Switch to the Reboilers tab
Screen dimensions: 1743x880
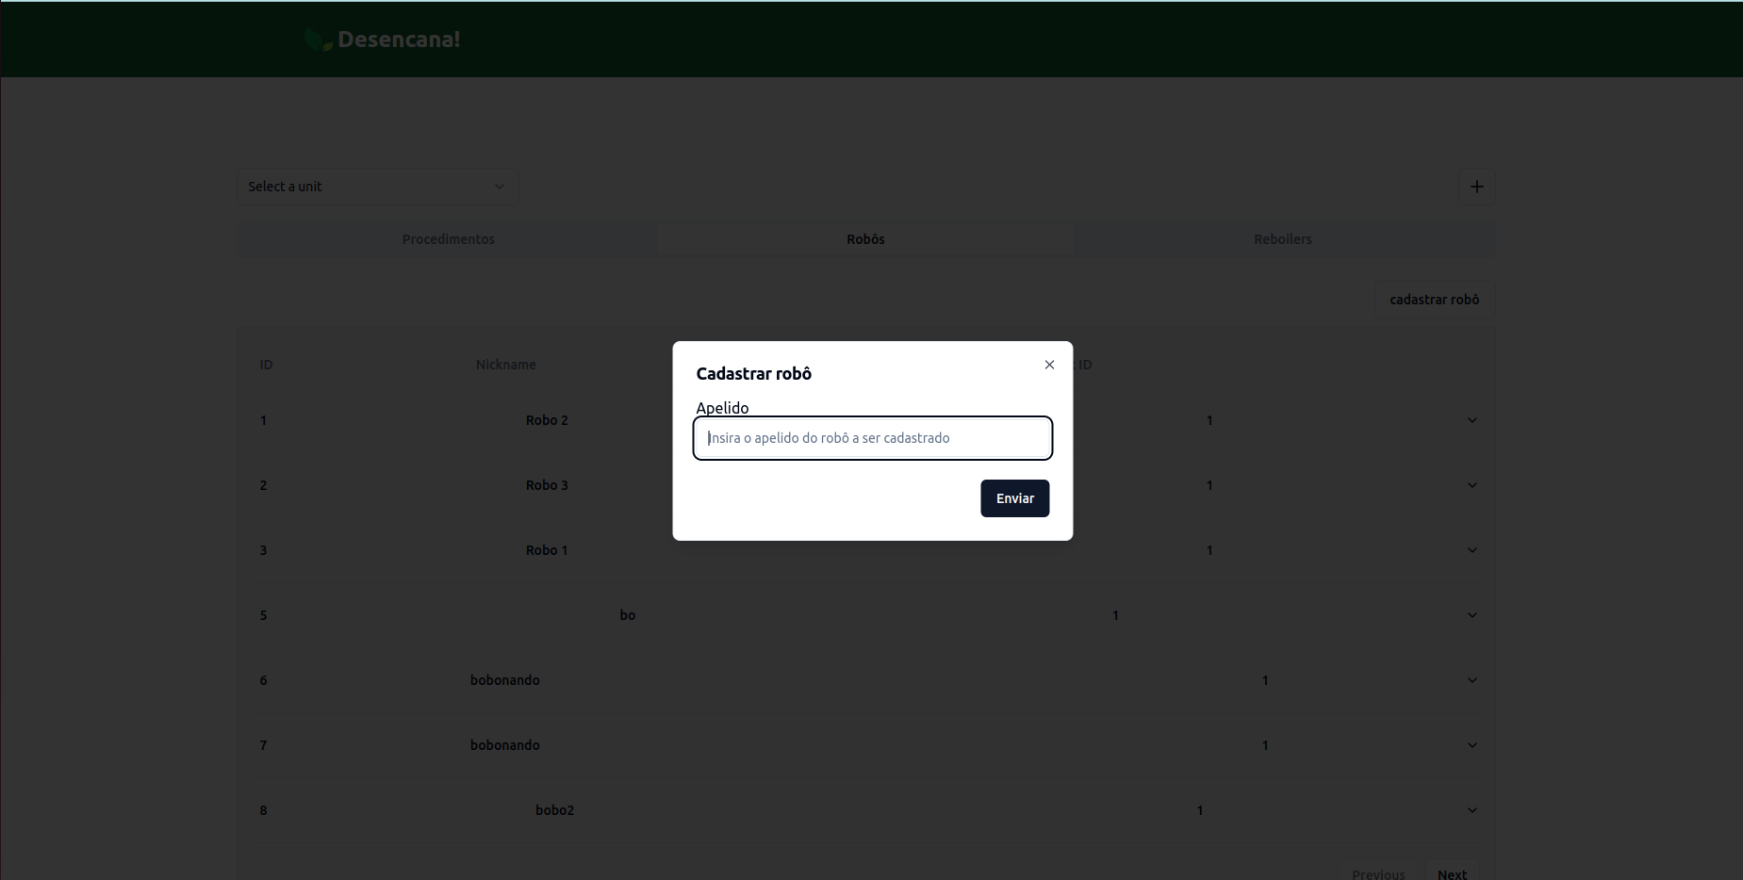click(x=1283, y=239)
